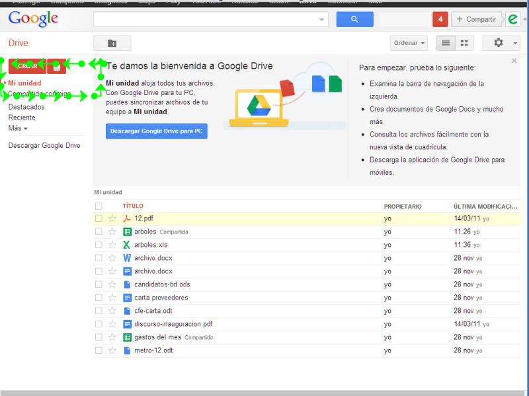Open carta proveedores file name
This screenshot has height=396, width=529.
pyautogui.click(x=161, y=298)
